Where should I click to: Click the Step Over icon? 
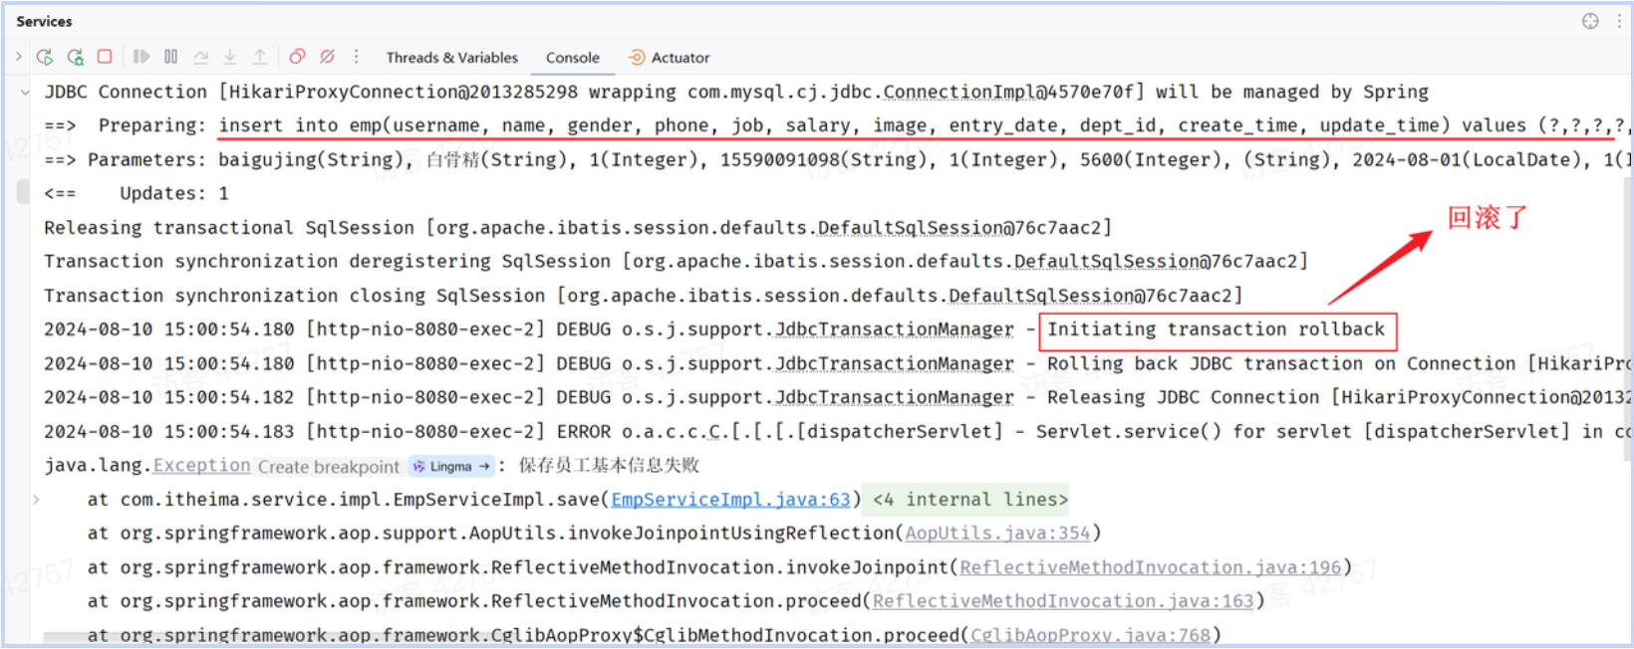[201, 57]
